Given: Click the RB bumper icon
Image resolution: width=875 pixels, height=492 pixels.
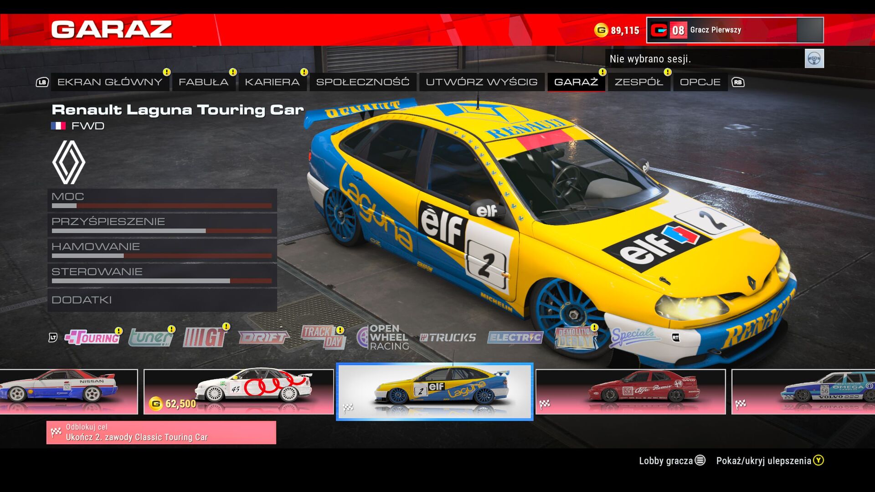Looking at the screenshot, I should click(738, 82).
